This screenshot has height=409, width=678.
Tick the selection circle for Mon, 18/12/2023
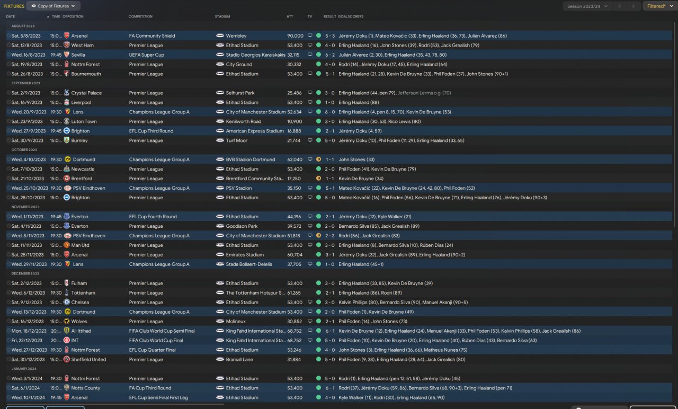(9, 331)
